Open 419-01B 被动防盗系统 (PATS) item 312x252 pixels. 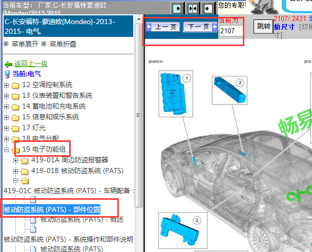pos(77,171)
